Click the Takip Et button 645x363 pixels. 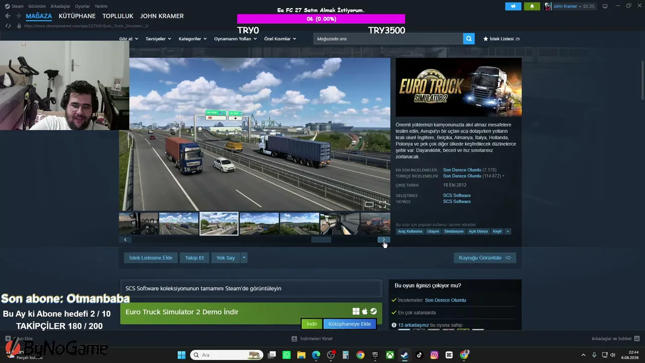point(195,258)
